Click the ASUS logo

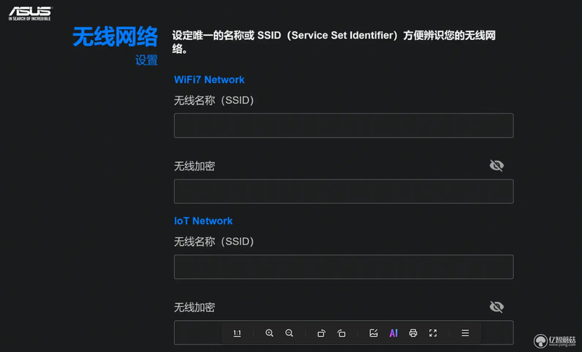[x=31, y=13]
